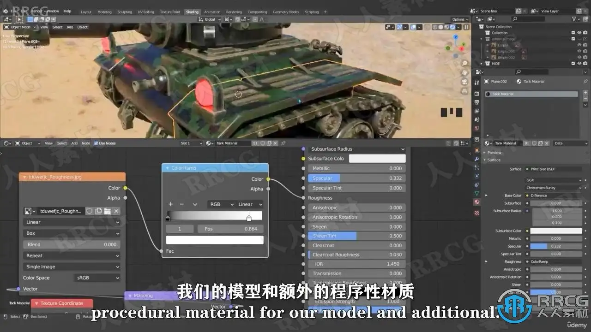This screenshot has height=332, width=591.
Task: Toggle the camera view gizmo in viewport
Action: (464, 81)
